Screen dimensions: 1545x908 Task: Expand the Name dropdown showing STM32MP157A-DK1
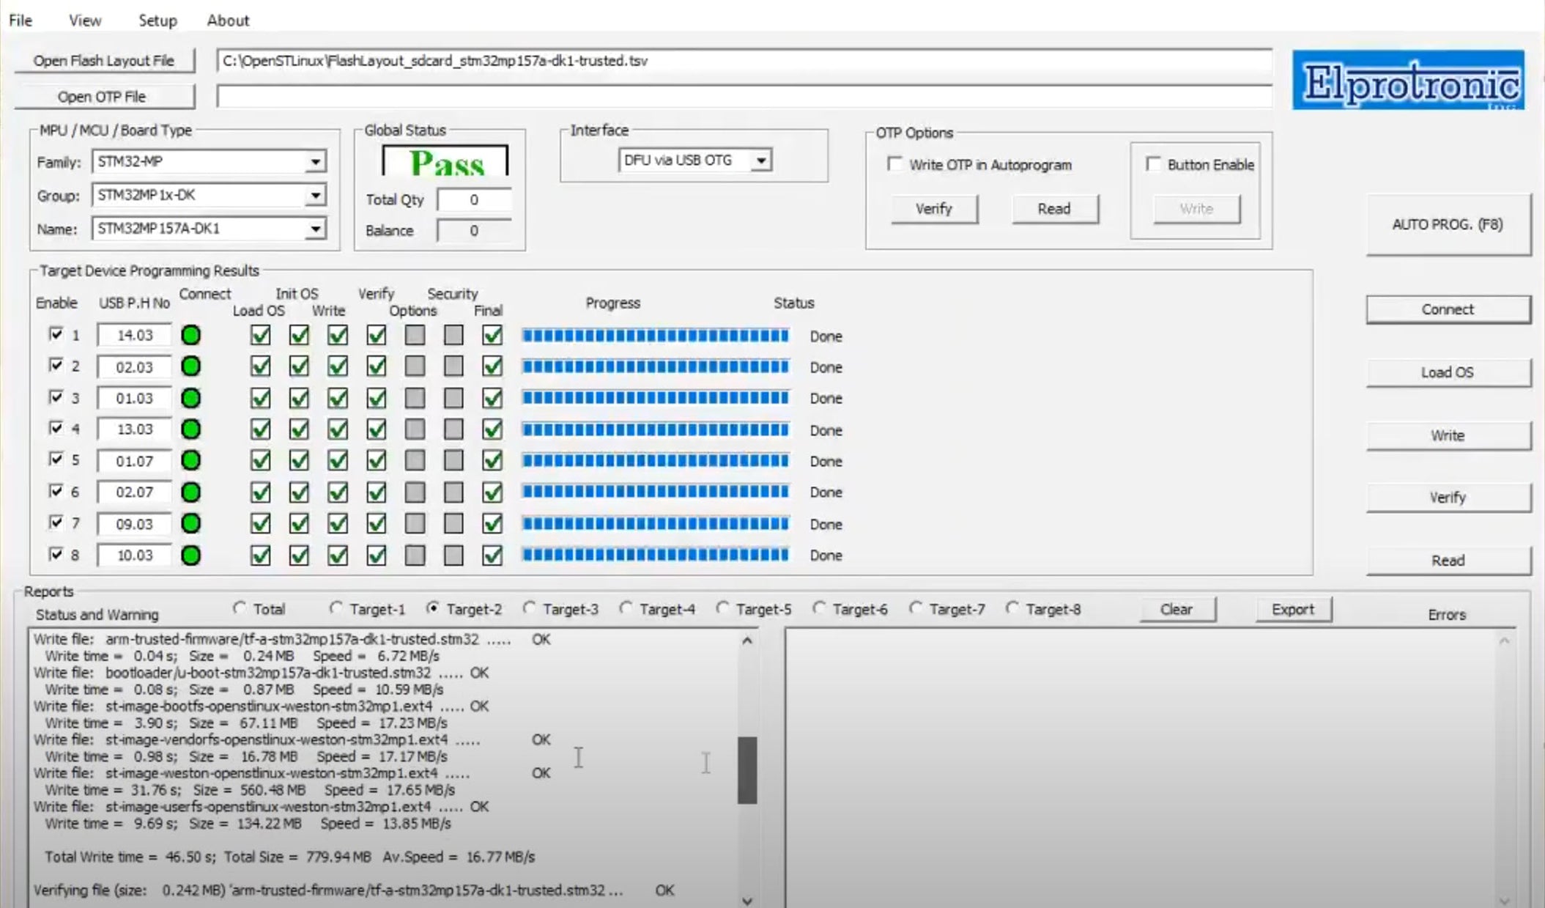[316, 229]
